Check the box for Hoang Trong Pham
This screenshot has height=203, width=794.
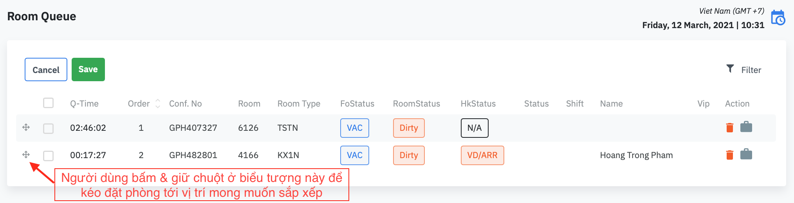(48, 156)
